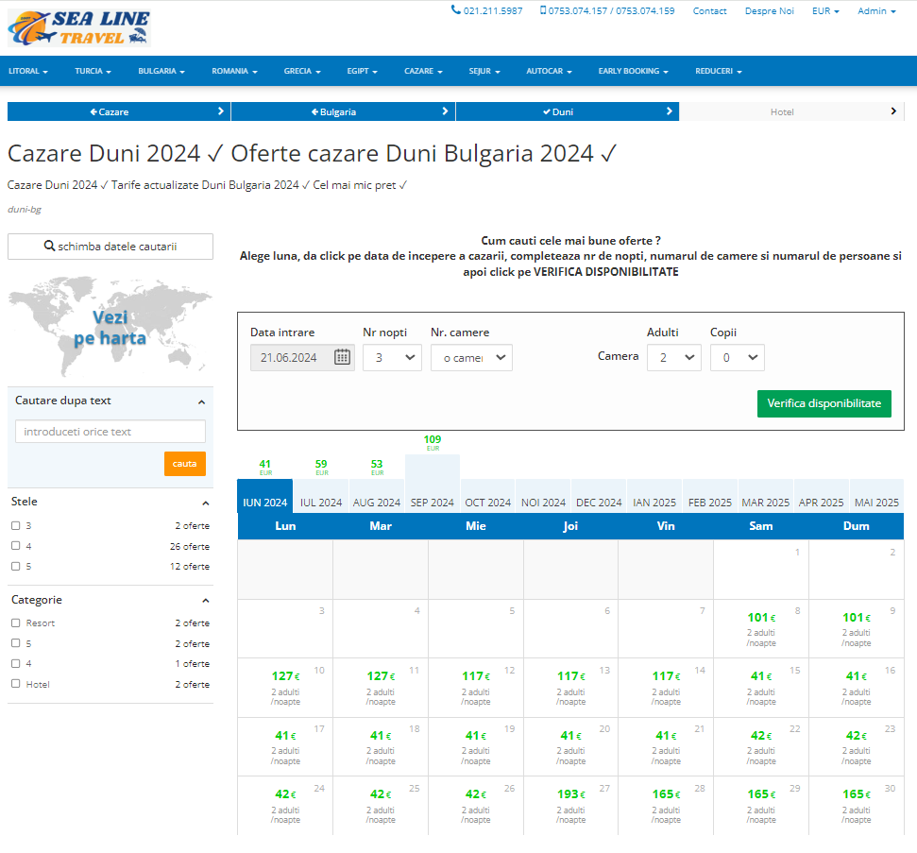Viewport: 917px width, 853px height.
Task: Check the category 5 checkbox under Categorie
Action: 16,643
